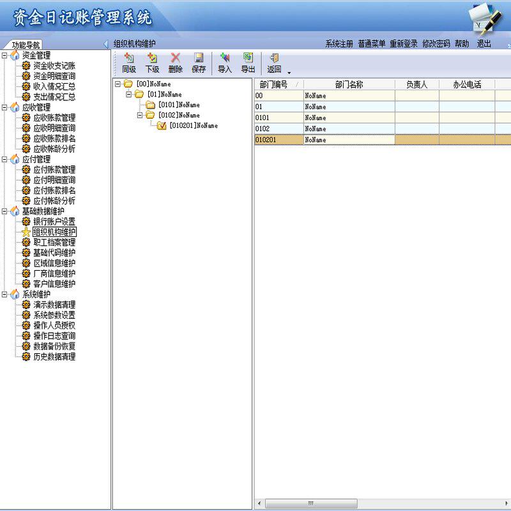Open 资金明细查询 in navigation

(54, 76)
